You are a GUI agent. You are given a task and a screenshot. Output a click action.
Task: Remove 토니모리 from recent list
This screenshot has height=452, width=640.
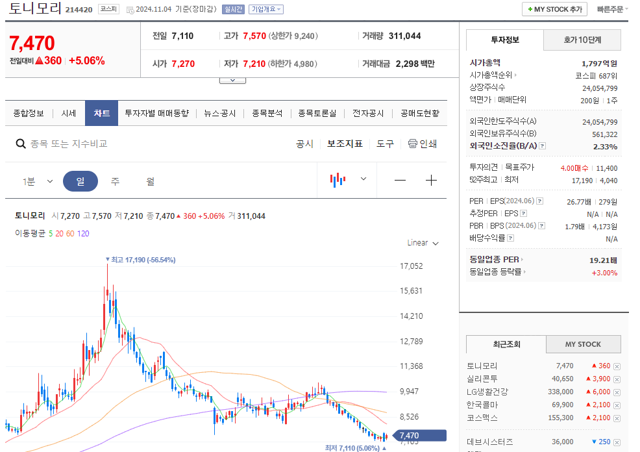(617, 366)
